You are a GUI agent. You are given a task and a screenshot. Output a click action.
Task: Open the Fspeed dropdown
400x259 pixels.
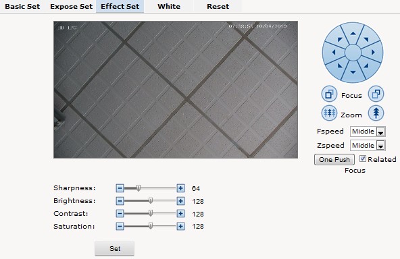[368, 132]
